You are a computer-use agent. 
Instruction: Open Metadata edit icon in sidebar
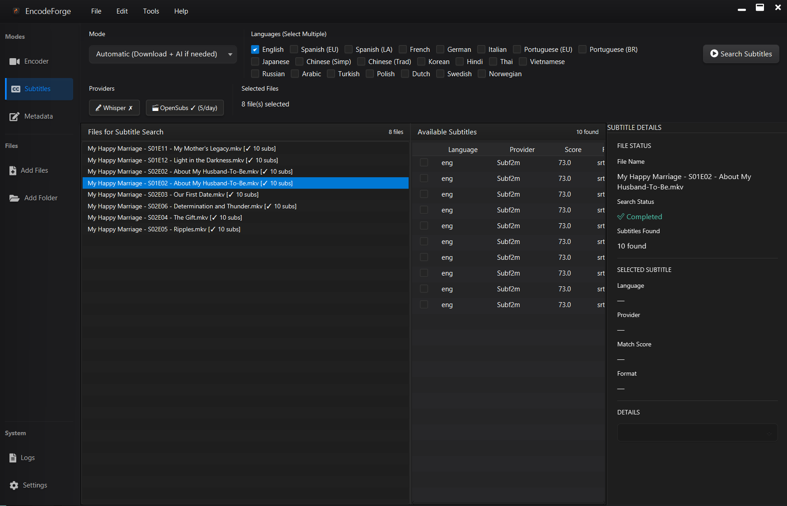(x=14, y=116)
